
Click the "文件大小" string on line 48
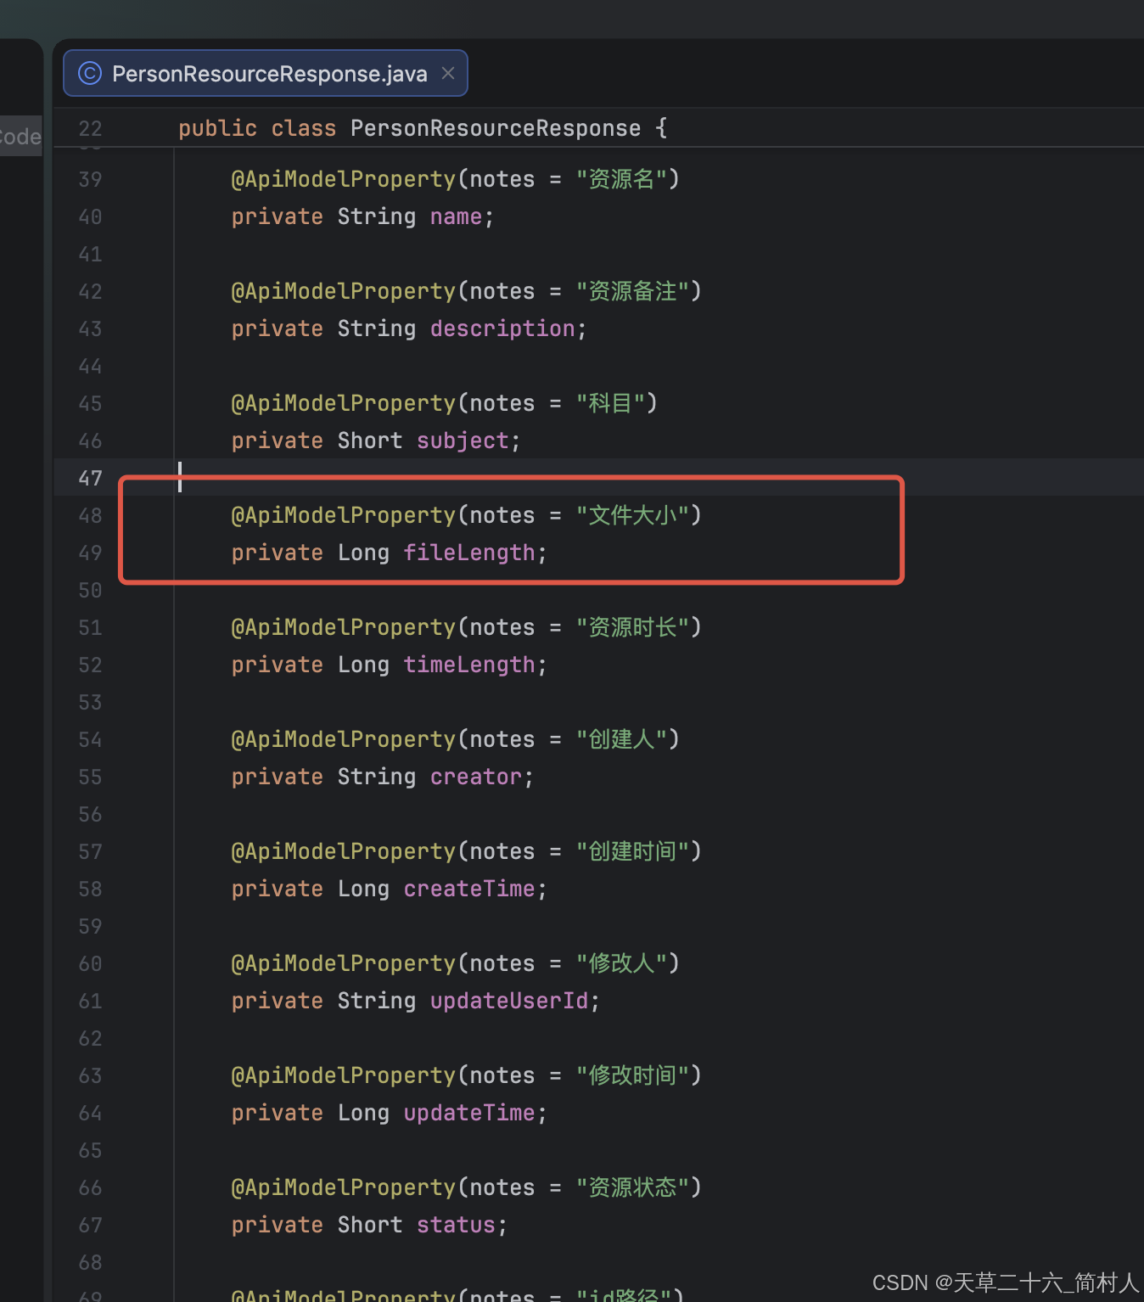coord(632,515)
